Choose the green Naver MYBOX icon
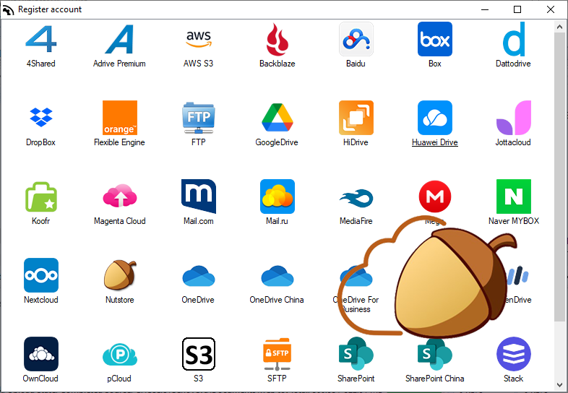Screen dimensions: 568x393 [514, 196]
